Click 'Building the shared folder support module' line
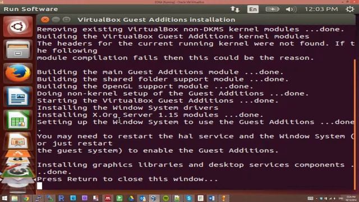 pos(163,79)
